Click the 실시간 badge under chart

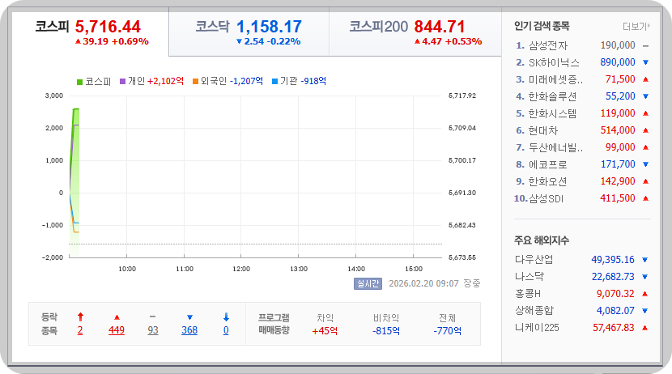pos(368,283)
